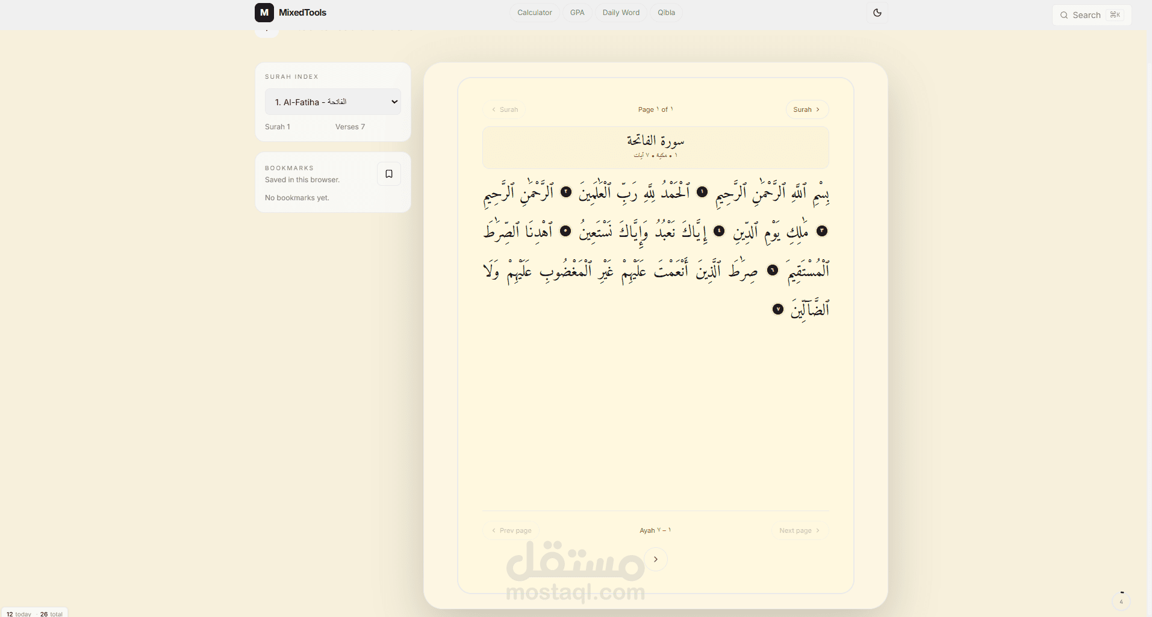Click the 'Verses 7' label
This screenshot has width=1152, height=617.
coord(350,127)
